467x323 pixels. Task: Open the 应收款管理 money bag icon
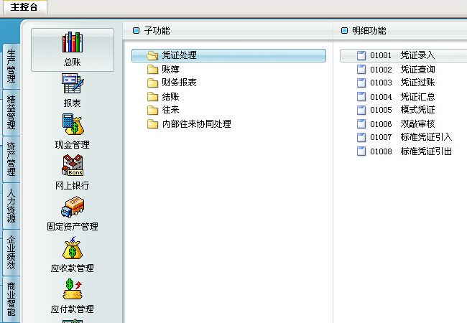point(73,248)
